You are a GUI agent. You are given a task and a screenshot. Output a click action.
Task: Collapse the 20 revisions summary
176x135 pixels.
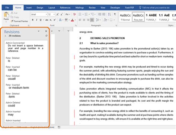(5, 36)
